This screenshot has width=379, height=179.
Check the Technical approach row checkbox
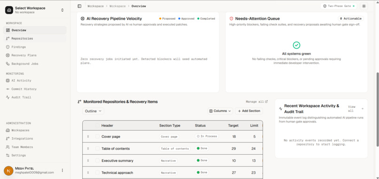click(x=97, y=172)
